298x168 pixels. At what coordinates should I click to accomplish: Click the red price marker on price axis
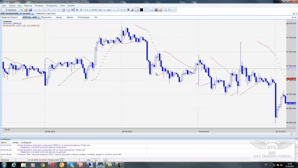coord(291,79)
